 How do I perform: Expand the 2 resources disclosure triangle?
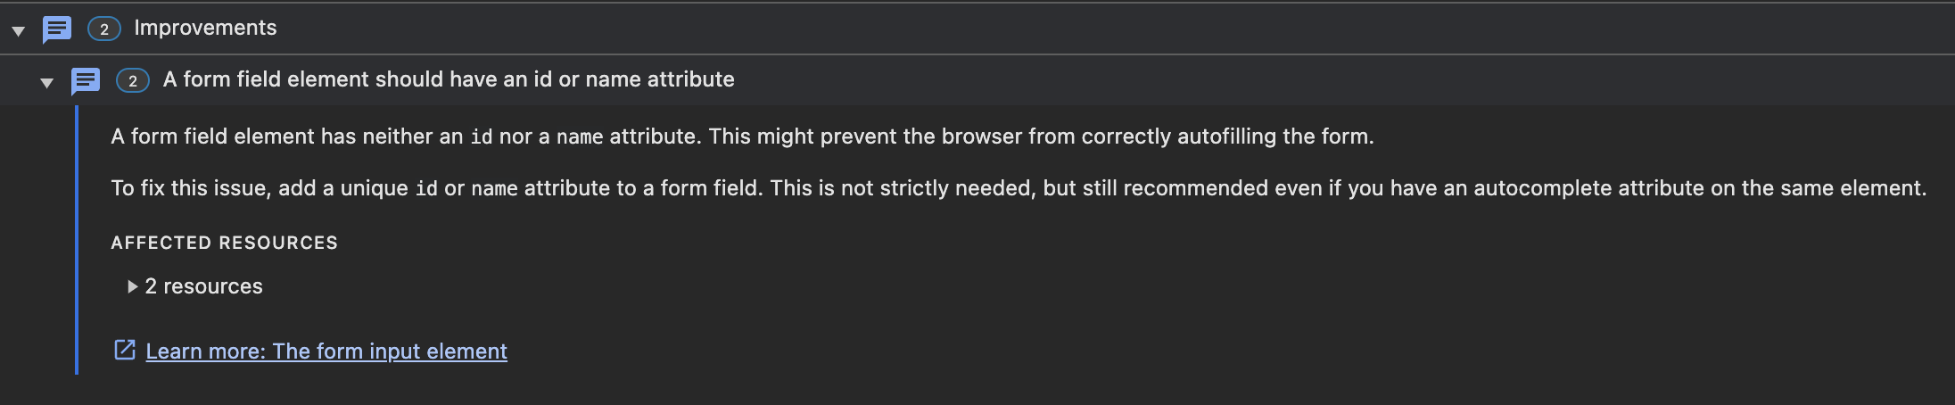(x=132, y=286)
